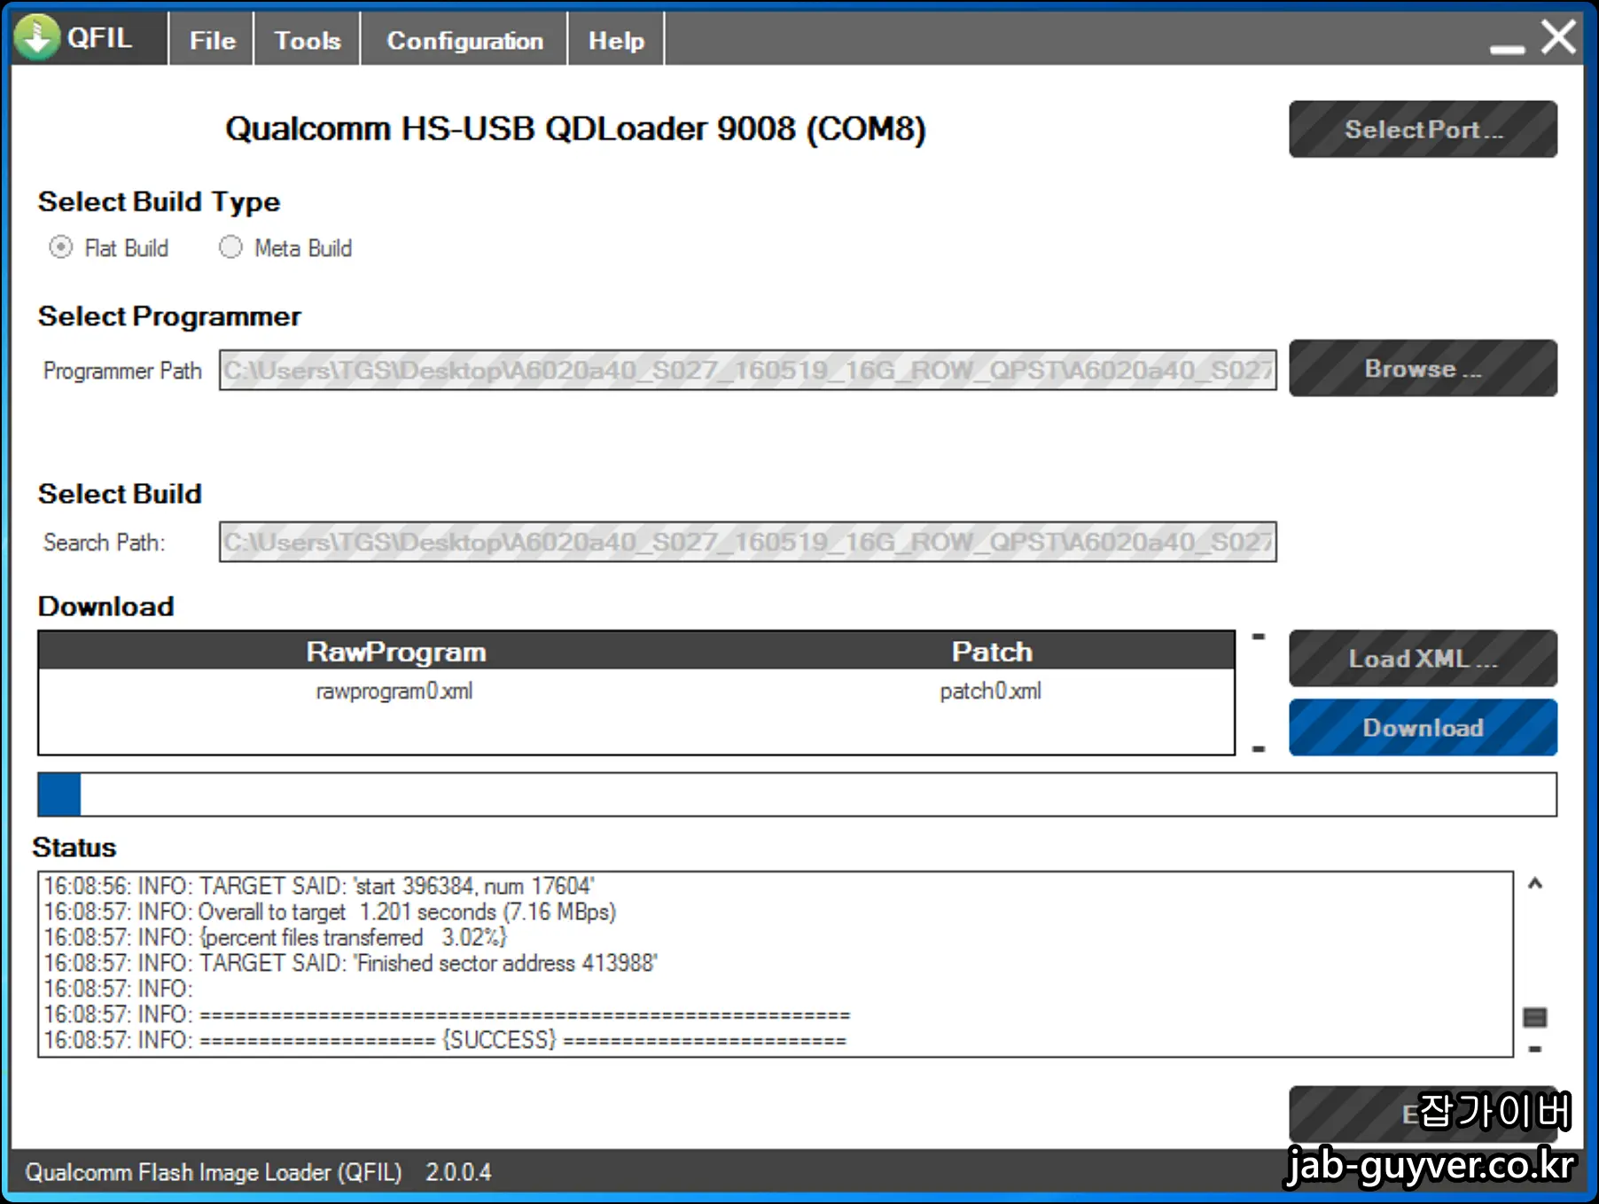1599x1204 pixels.
Task: Click the version 2.0.0.4 text in the status bar
Action: click(458, 1172)
